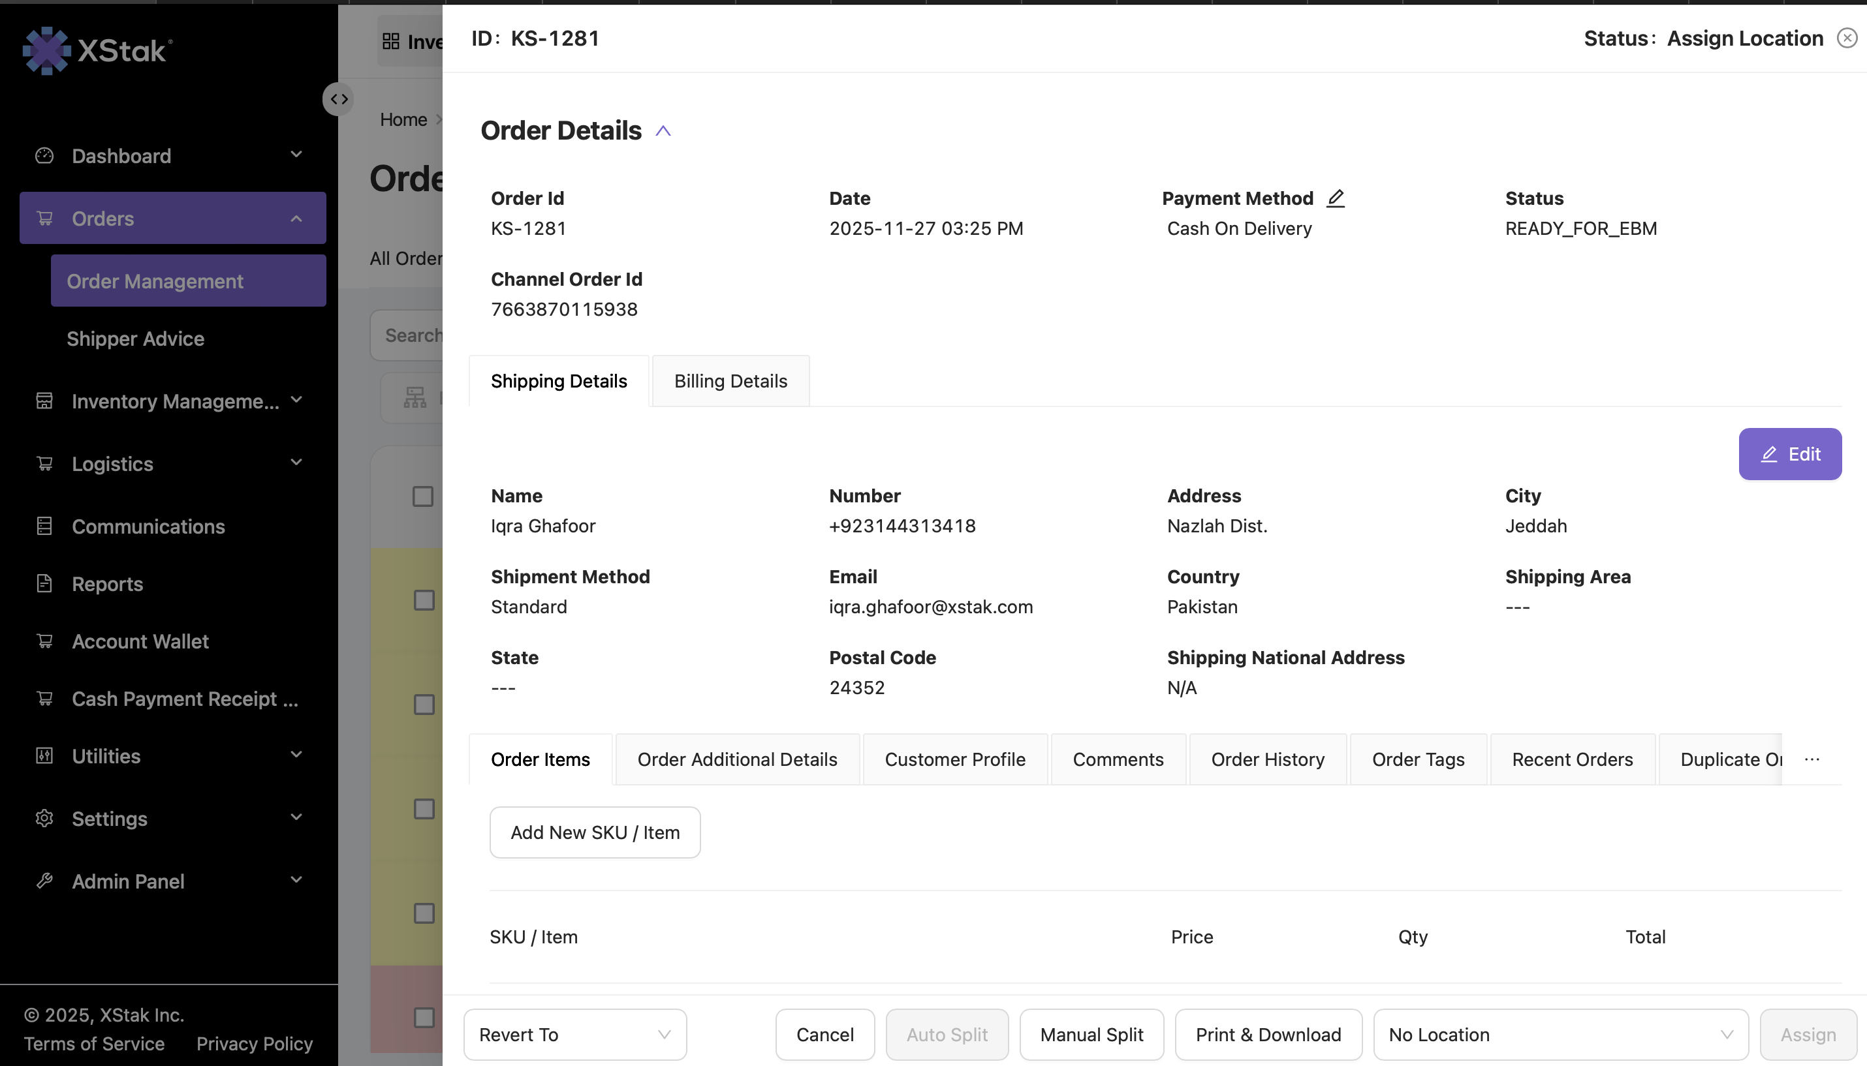Viewport: 1867px width, 1066px height.
Task: Click the Orders cart icon
Action: click(44, 218)
